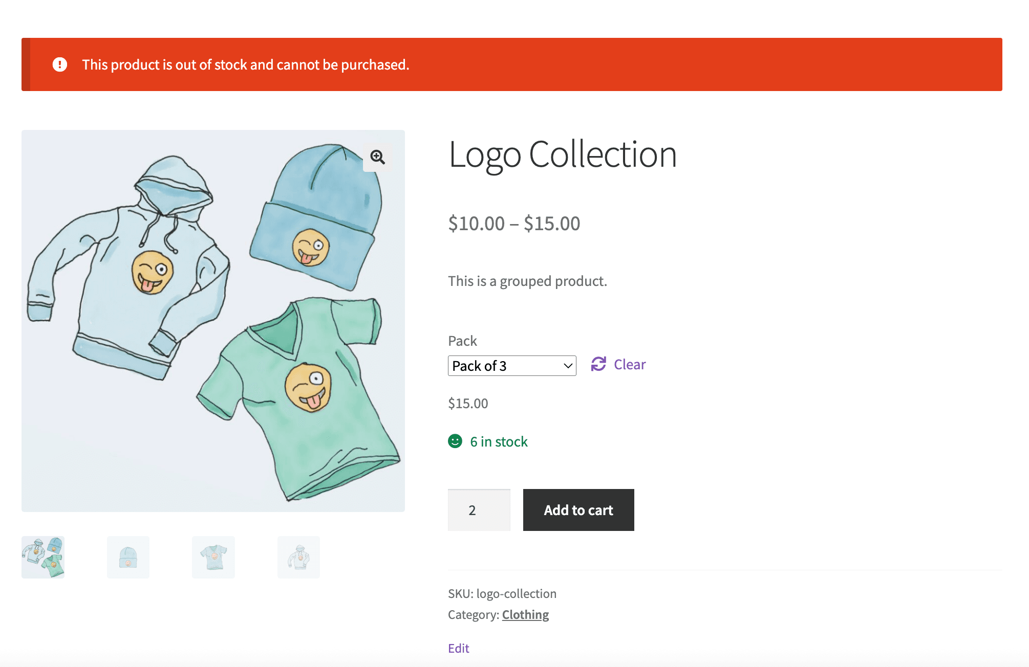Click the refresh arrows icon beside Clear
The image size is (1029, 667).
pyautogui.click(x=598, y=364)
